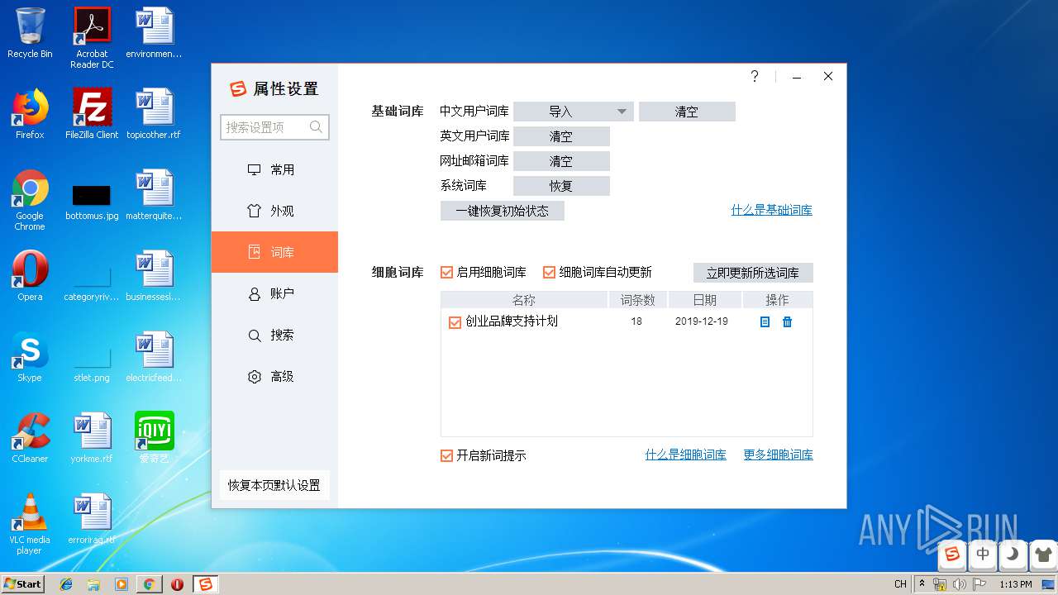This screenshot has width=1058, height=595.
Task: Open the Skype desktop icon
Action: tap(30, 357)
